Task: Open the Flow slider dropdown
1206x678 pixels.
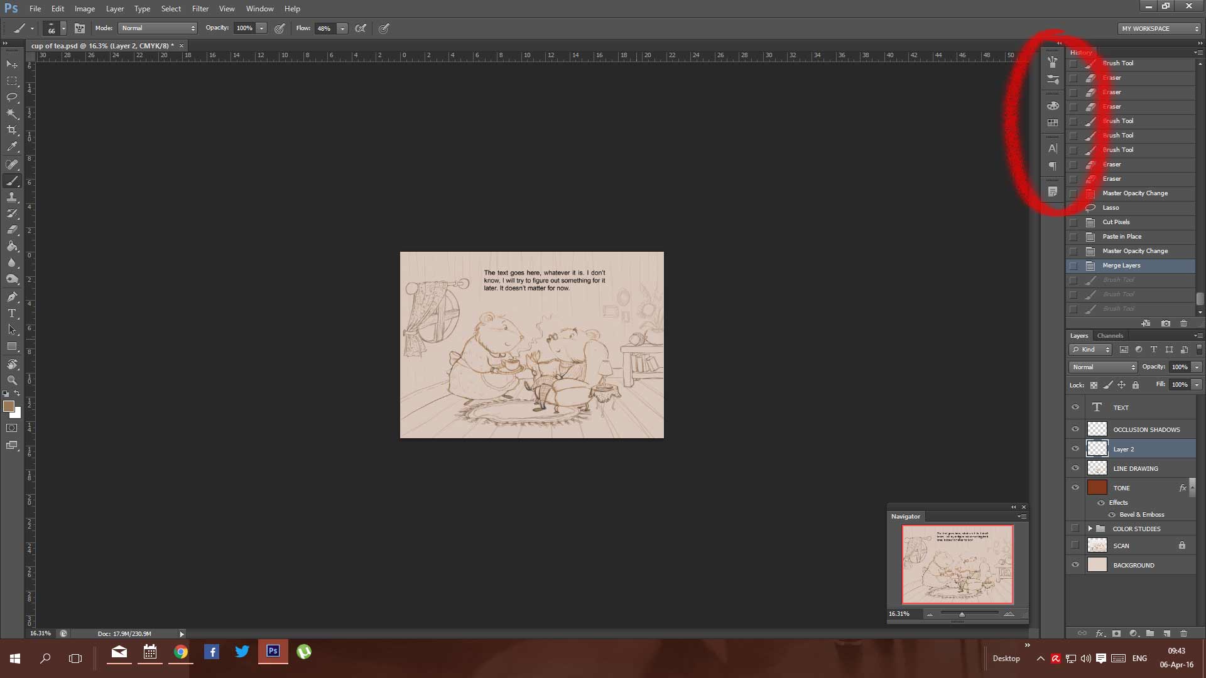Action: pos(342,28)
